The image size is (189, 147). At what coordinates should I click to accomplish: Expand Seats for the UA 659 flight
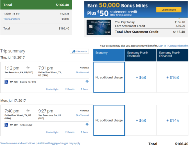[85, 132]
